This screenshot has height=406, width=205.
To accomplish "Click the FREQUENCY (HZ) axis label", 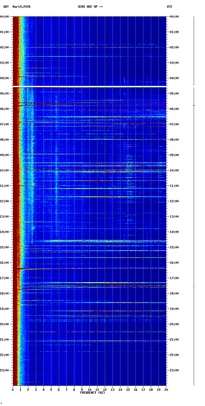I will tap(93, 393).
